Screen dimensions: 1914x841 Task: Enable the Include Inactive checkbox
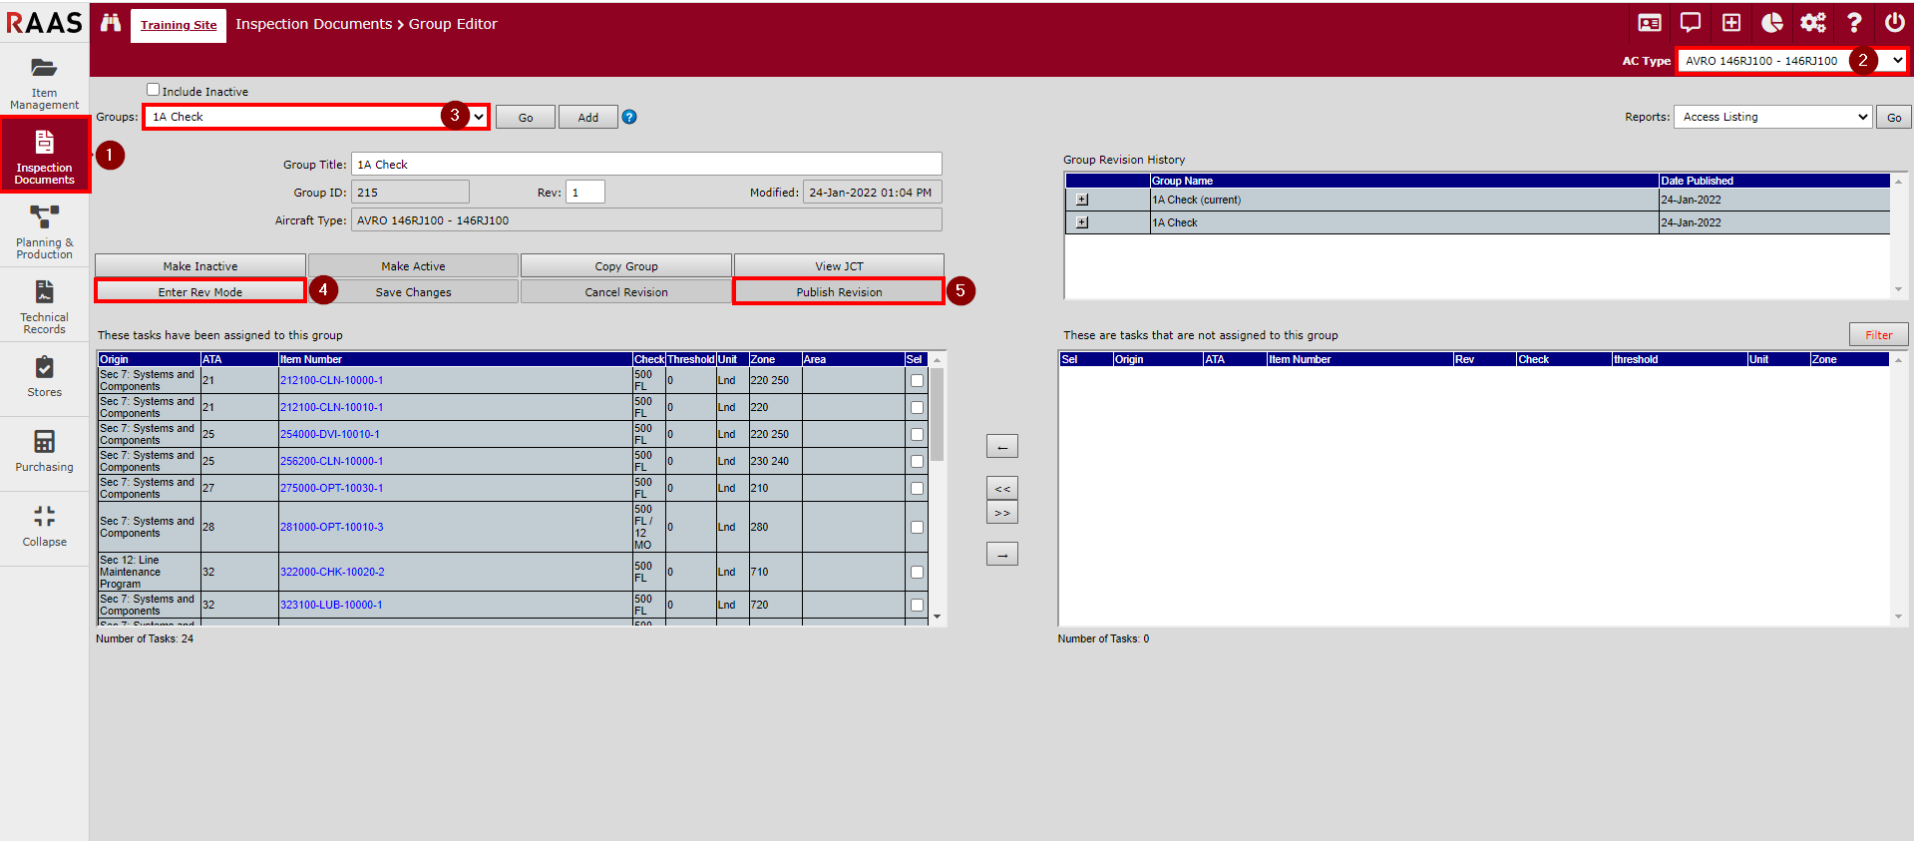point(154,90)
